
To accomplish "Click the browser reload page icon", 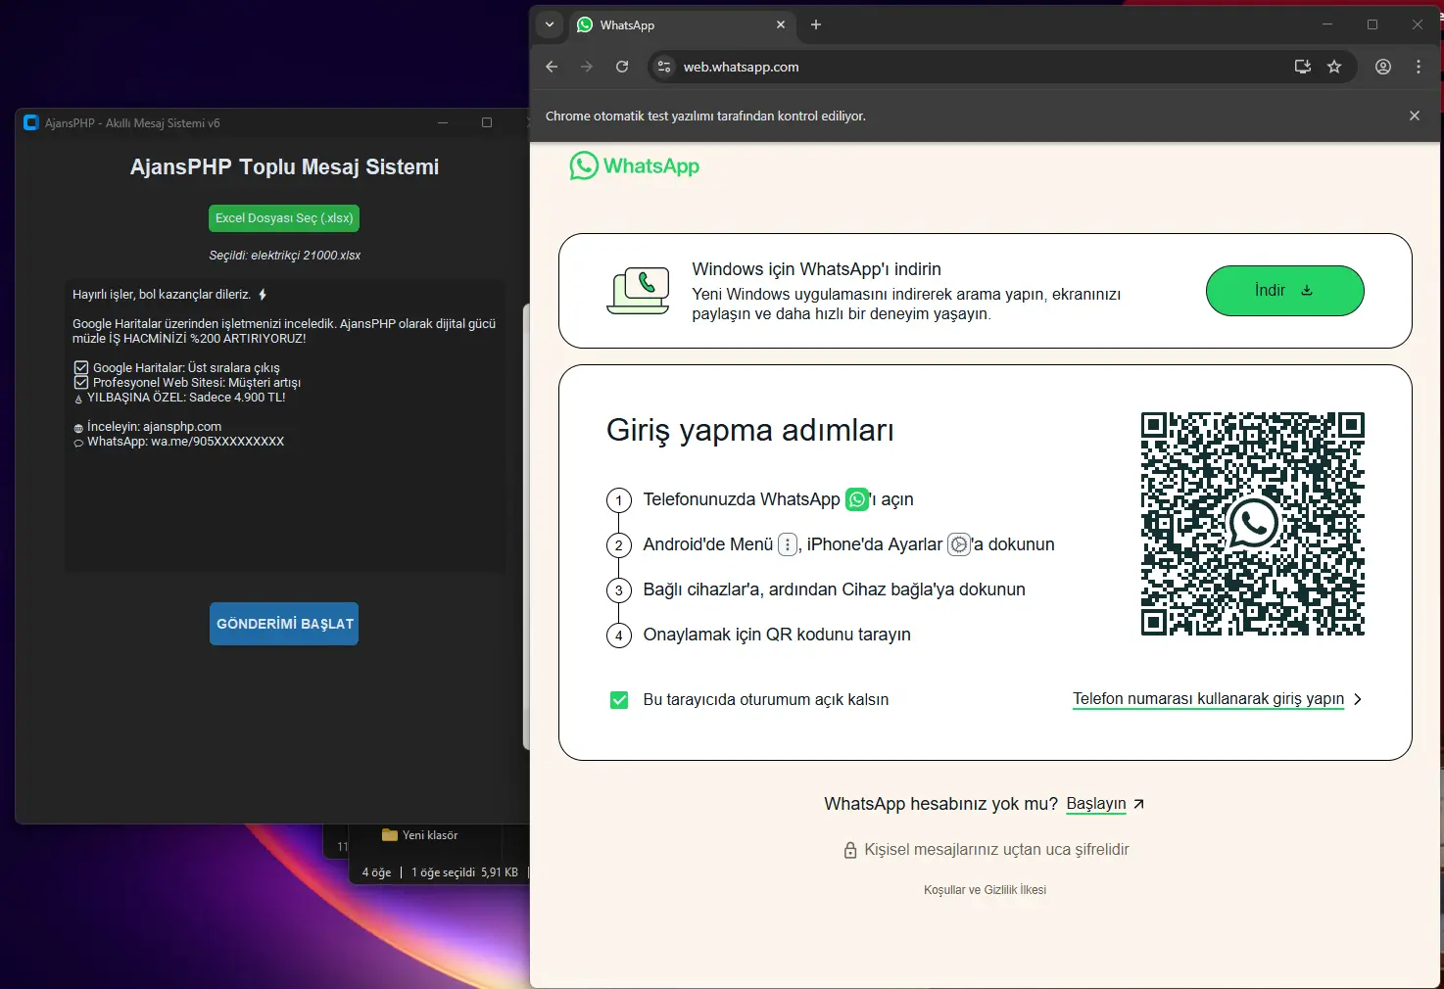I will 622,67.
